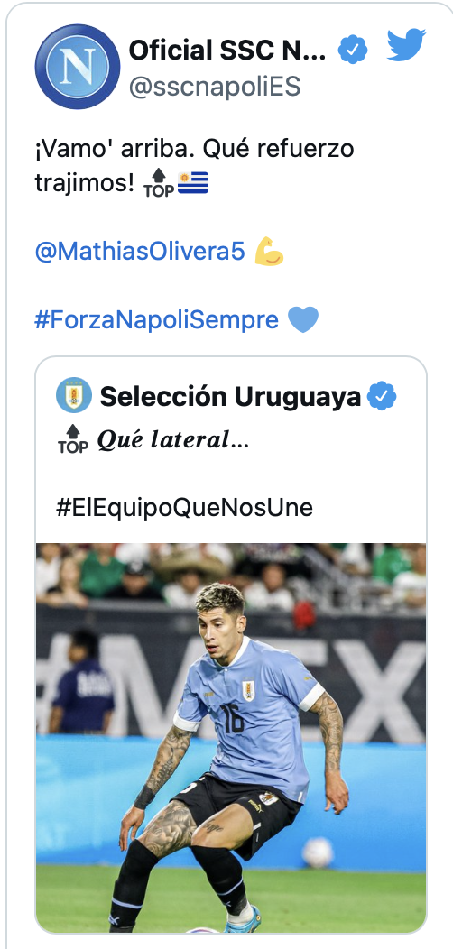Click verified badge beside Selección Uruguaya

382,396
